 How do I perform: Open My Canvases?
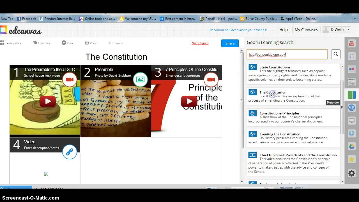306,30
